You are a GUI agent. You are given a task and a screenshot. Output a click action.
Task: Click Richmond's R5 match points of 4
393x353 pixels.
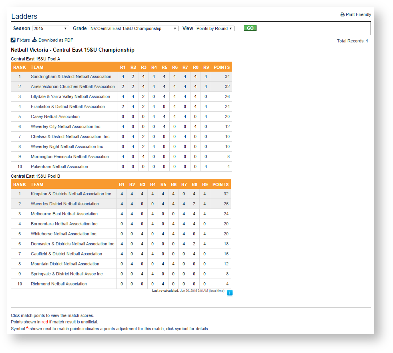pyautogui.click(x=163, y=284)
